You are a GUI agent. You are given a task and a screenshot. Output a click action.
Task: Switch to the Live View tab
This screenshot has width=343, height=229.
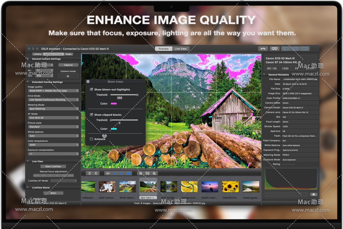[181, 49]
